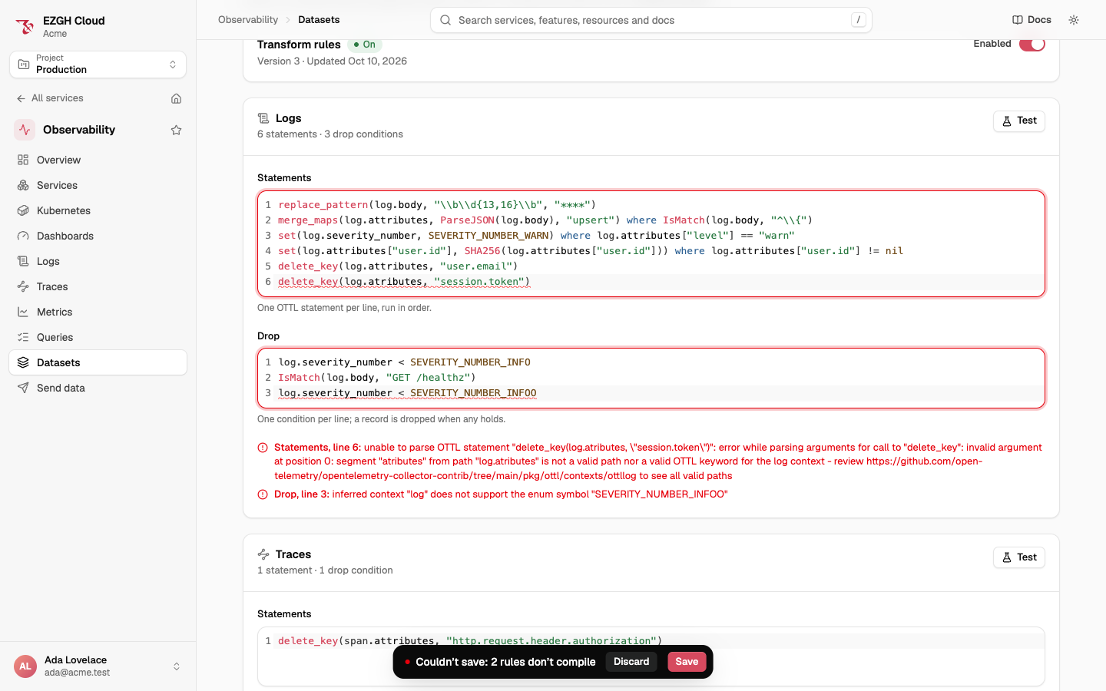1106x691 pixels.
Task: Focus the search services input field
Action: 651,20
